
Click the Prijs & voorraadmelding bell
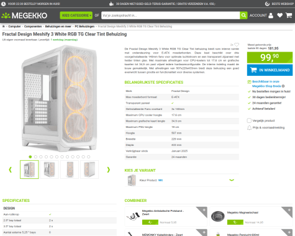[x=249, y=128]
